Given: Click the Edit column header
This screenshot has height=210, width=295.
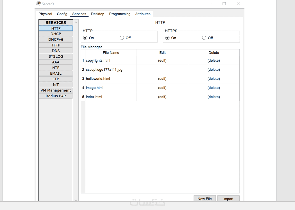Looking at the screenshot, I should (x=162, y=53).
